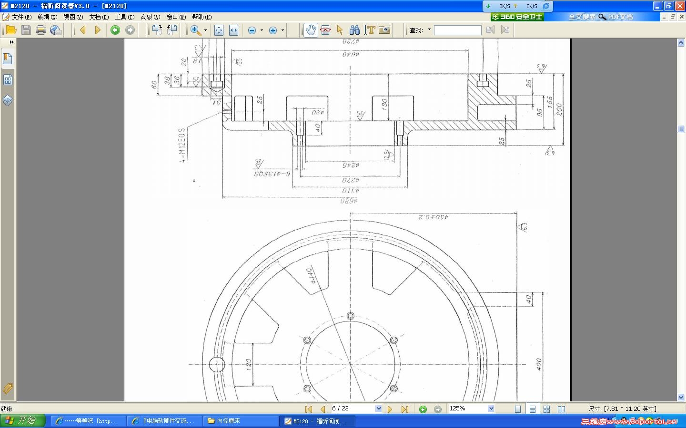The image size is (686, 428).
Task: Jump to last page in status bar
Action: coord(405,409)
